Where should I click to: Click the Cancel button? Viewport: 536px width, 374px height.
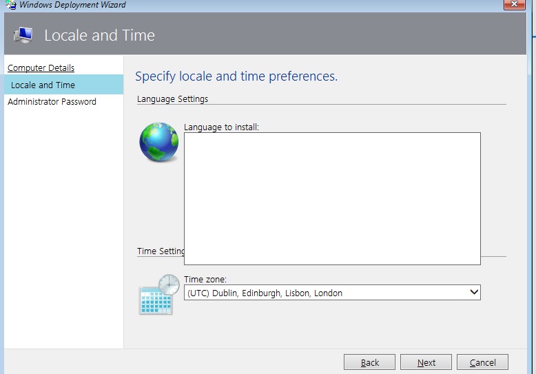click(483, 362)
